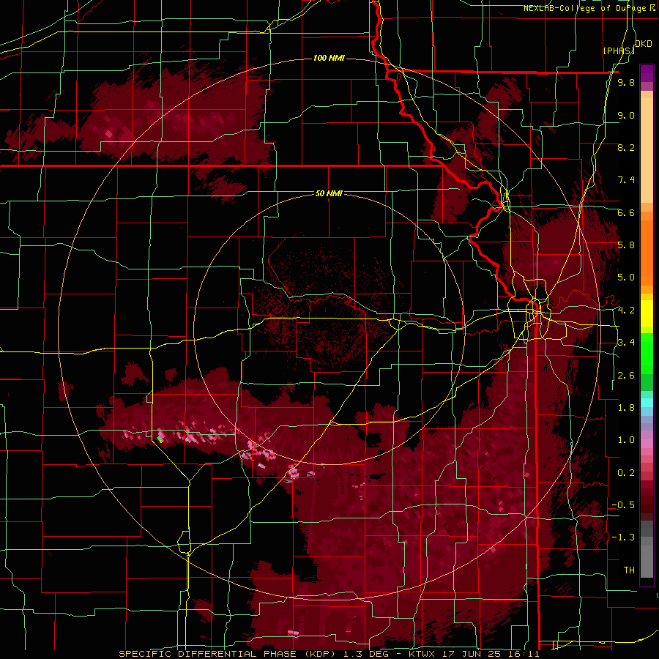
Task: Pick the purple top segment of color bar
Action: [x=647, y=73]
